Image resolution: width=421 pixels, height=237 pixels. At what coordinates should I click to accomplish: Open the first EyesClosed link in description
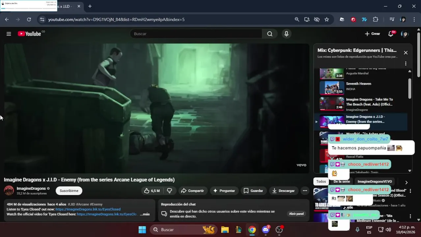[x=88, y=209]
